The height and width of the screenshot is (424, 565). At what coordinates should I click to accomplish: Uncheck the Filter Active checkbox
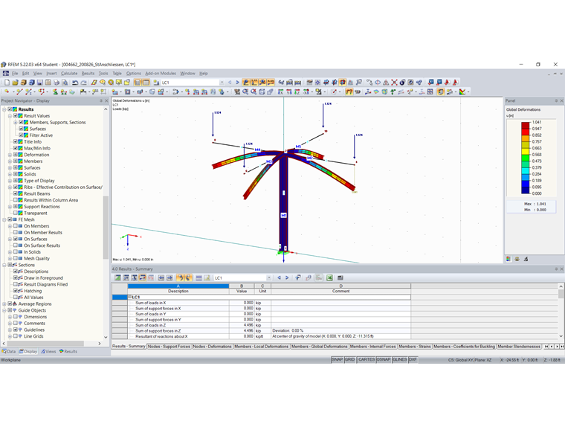pos(21,135)
